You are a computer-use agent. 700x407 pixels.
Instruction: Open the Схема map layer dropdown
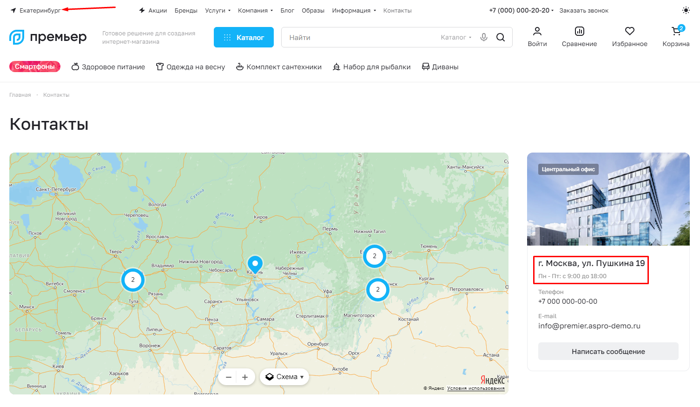click(284, 377)
